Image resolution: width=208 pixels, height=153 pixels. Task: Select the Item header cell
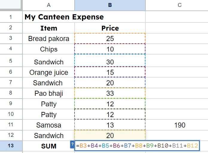[x=48, y=28]
